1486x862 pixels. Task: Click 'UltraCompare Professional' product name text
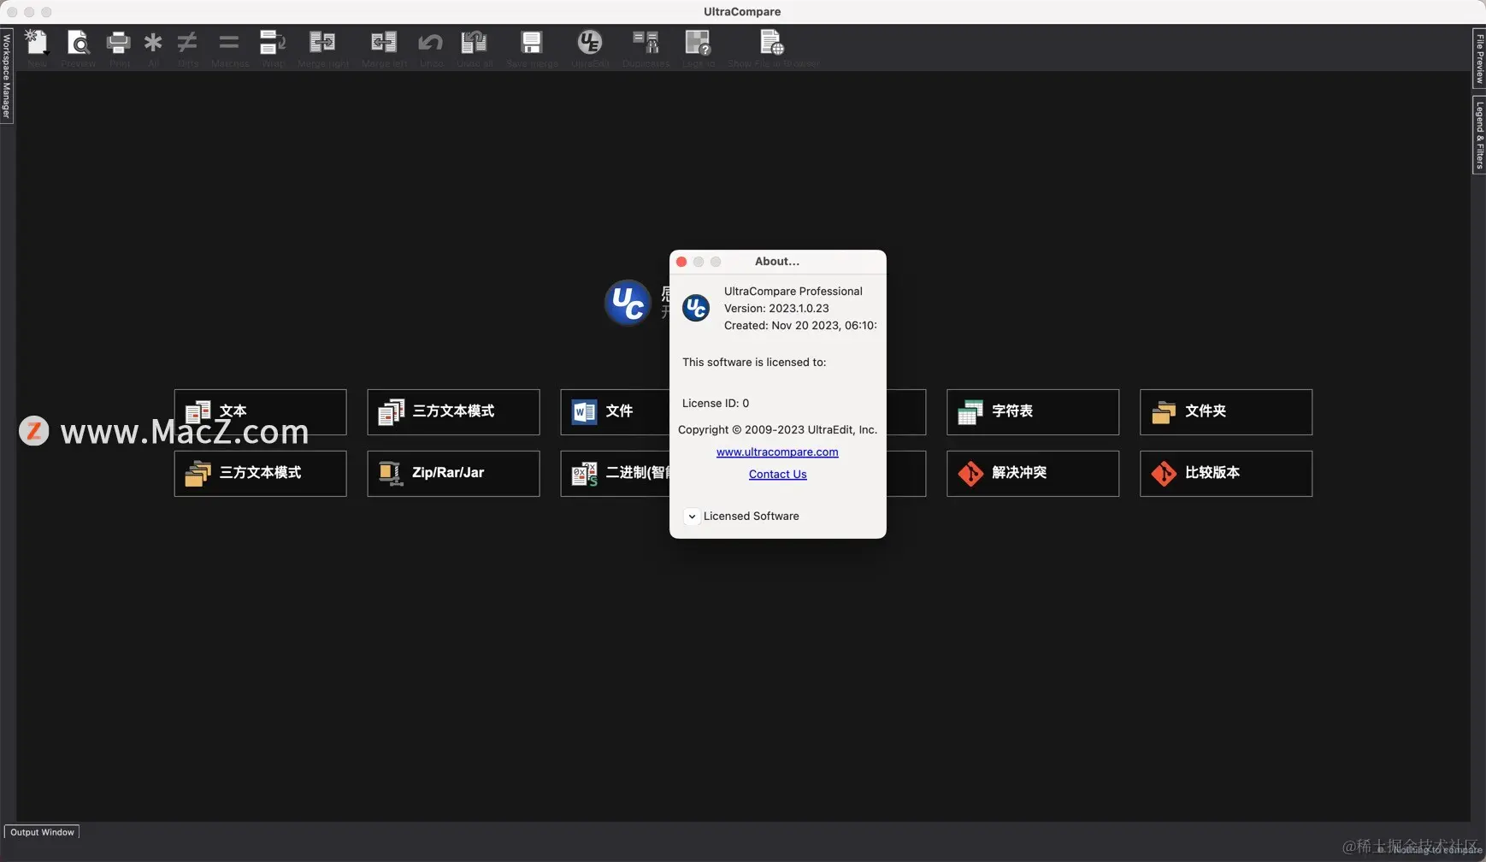click(793, 292)
